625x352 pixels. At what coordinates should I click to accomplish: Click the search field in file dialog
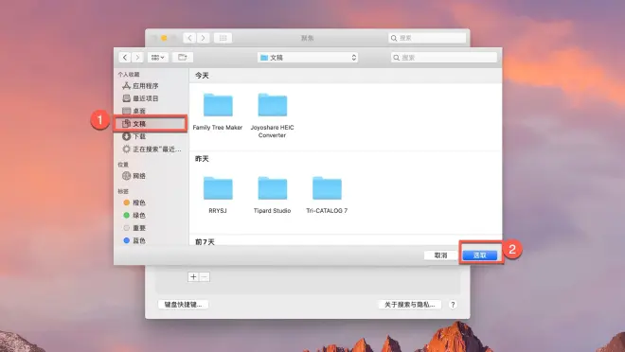point(444,58)
